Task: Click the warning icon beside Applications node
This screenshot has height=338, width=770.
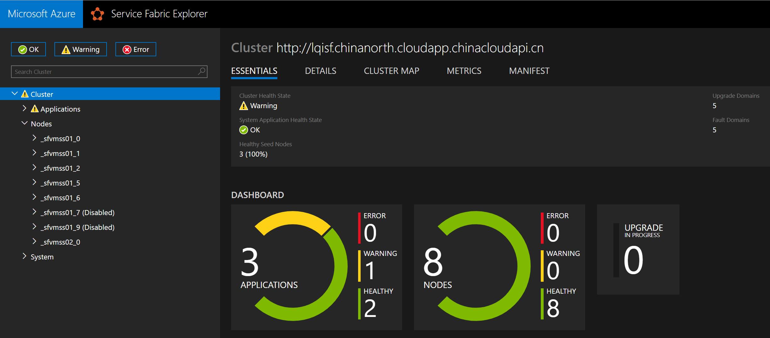Action: tap(35, 108)
